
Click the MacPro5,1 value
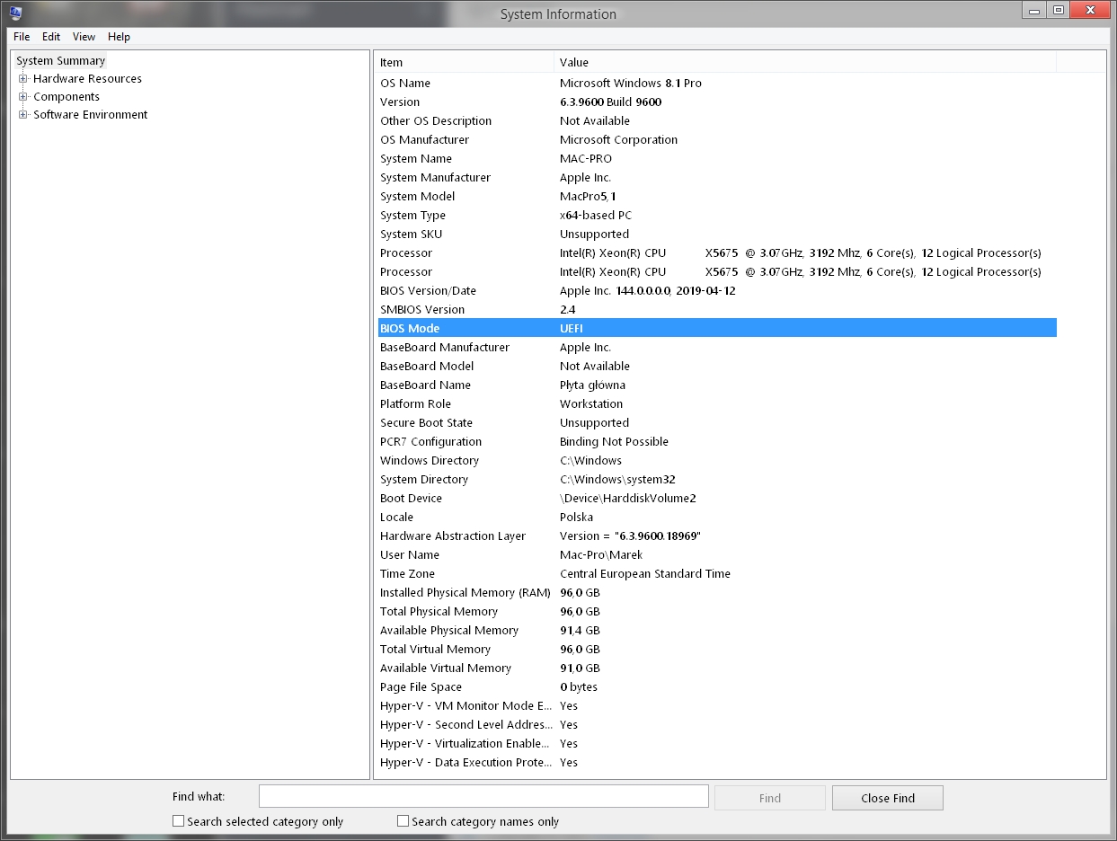588,197
